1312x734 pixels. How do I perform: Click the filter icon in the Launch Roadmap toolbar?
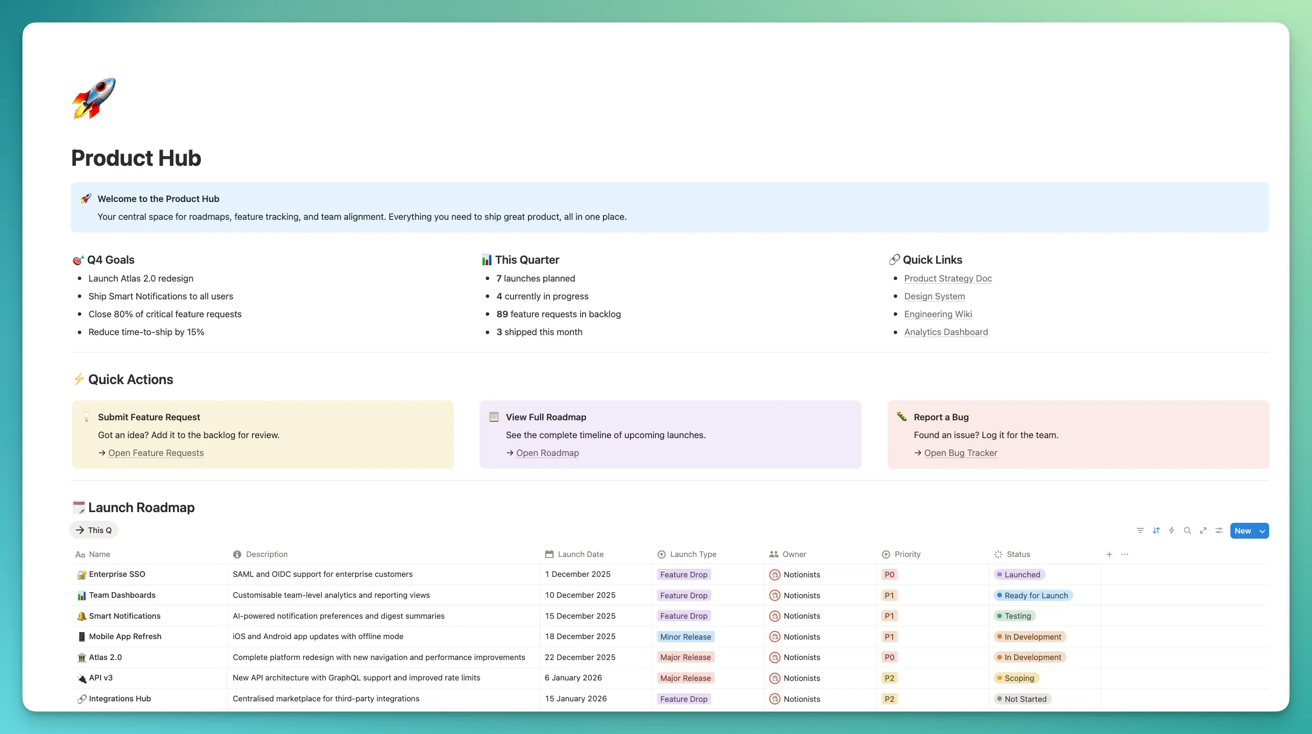[x=1140, y=530]
